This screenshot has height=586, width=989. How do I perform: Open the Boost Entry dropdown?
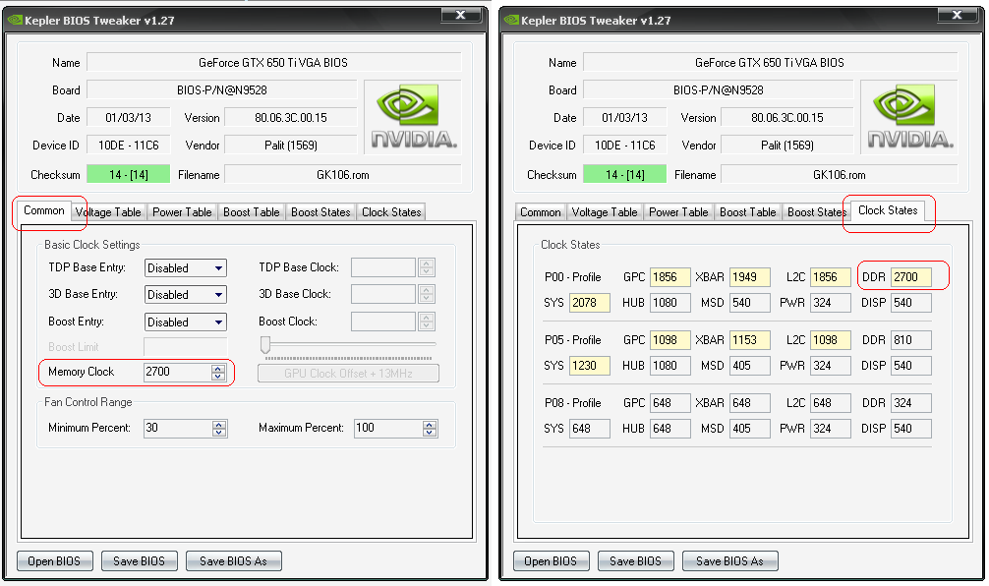(x=186, y=322)
